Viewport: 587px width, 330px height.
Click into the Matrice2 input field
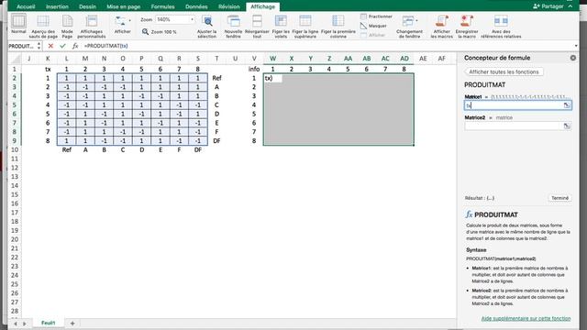click(514, 126)
